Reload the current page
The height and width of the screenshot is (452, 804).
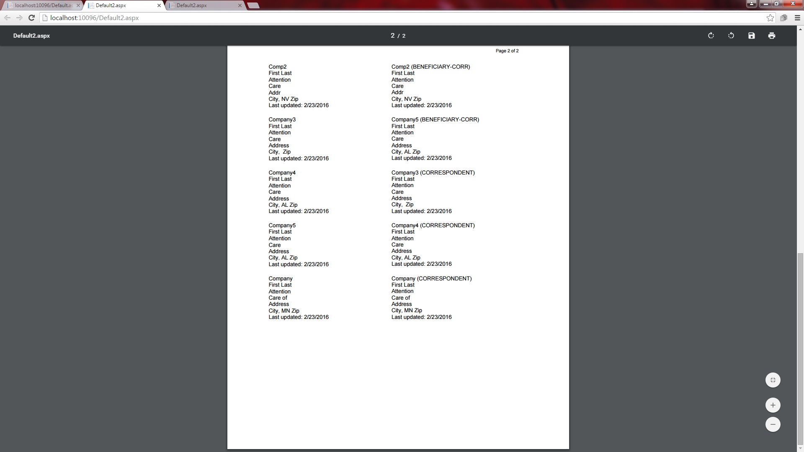(x=31, y=18)
